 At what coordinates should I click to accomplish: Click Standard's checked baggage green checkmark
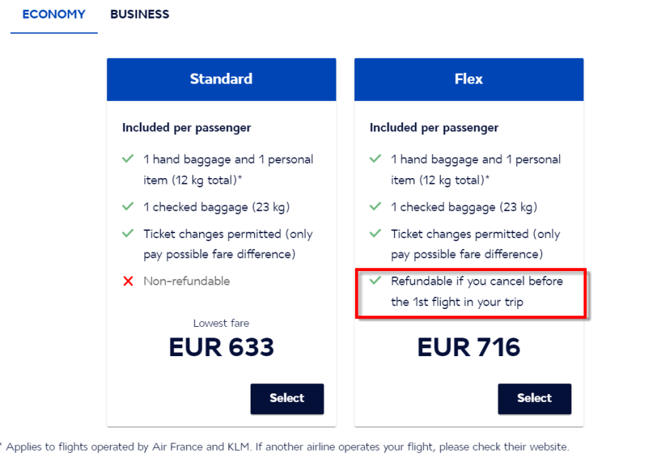129,207
